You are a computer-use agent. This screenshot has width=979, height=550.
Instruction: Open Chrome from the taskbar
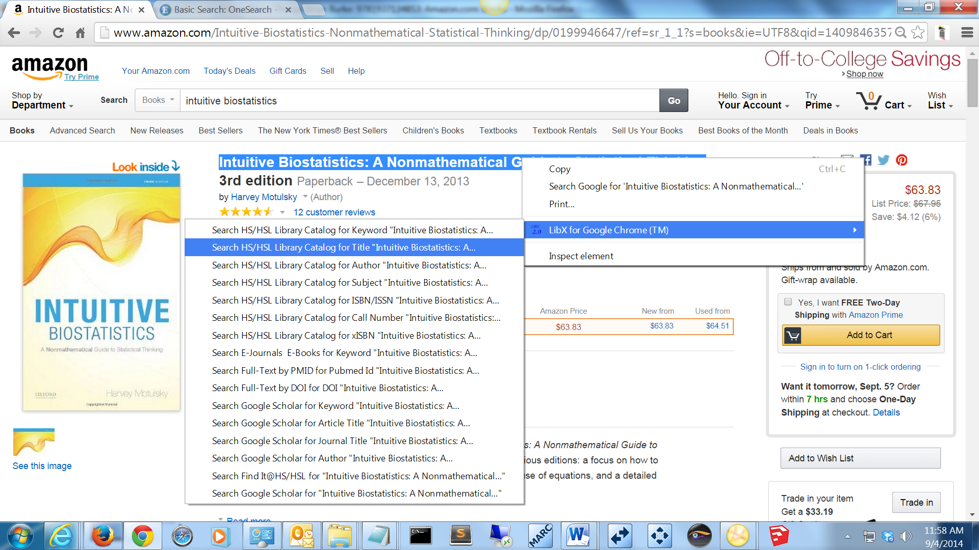142,536
